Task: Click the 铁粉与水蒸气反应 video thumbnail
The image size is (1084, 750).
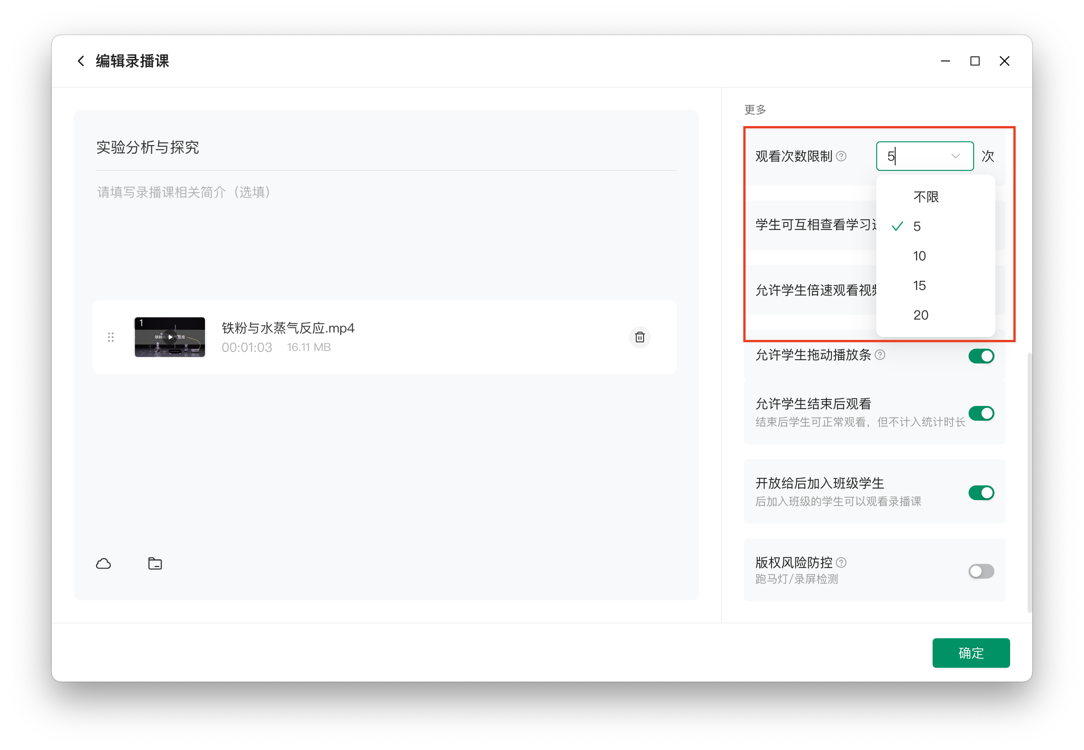Action: coord(169,337)
